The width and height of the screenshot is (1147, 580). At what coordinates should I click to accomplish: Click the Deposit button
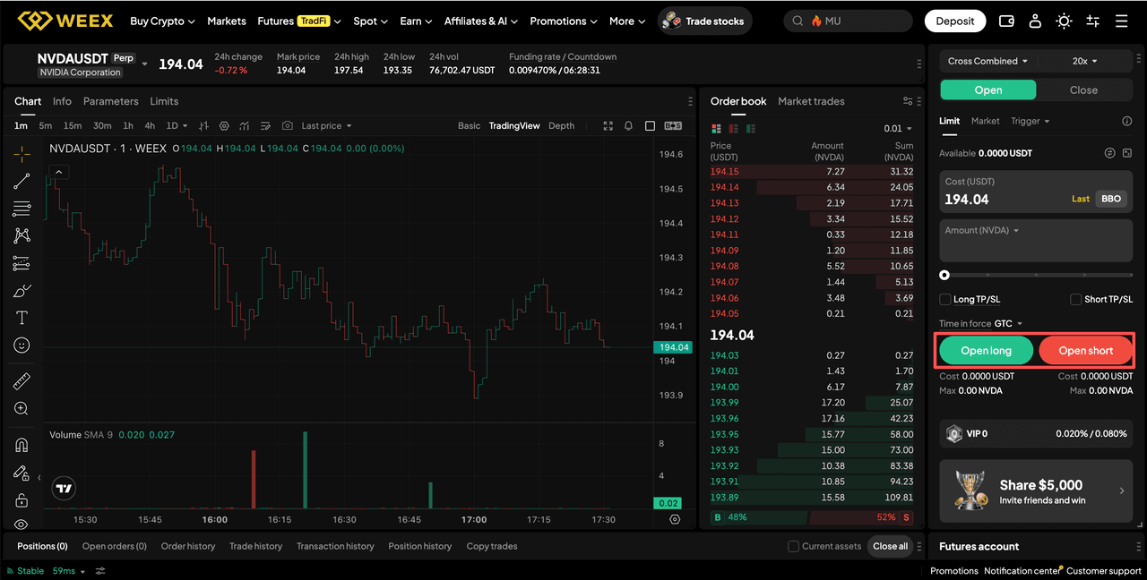point(954,21)
